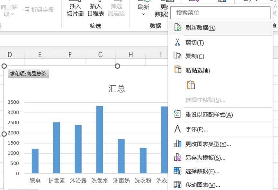Image resolution: width=278 pixels, height=190 pixels.
Task: Choose 复制(C) from context menu
Action: pyautogui.click(x=220, y=56)
